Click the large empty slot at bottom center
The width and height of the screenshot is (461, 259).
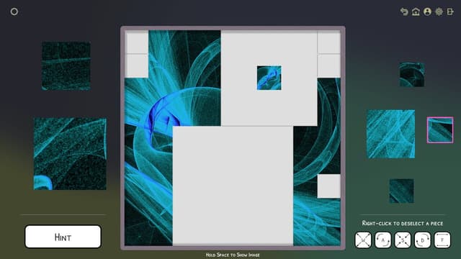[233, 186]
